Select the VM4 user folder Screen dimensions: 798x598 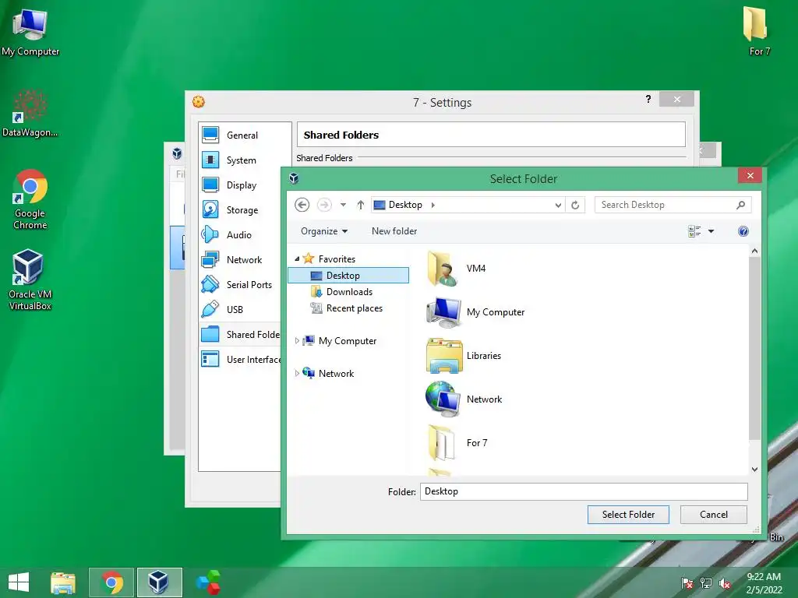click(x=457, y=269)
